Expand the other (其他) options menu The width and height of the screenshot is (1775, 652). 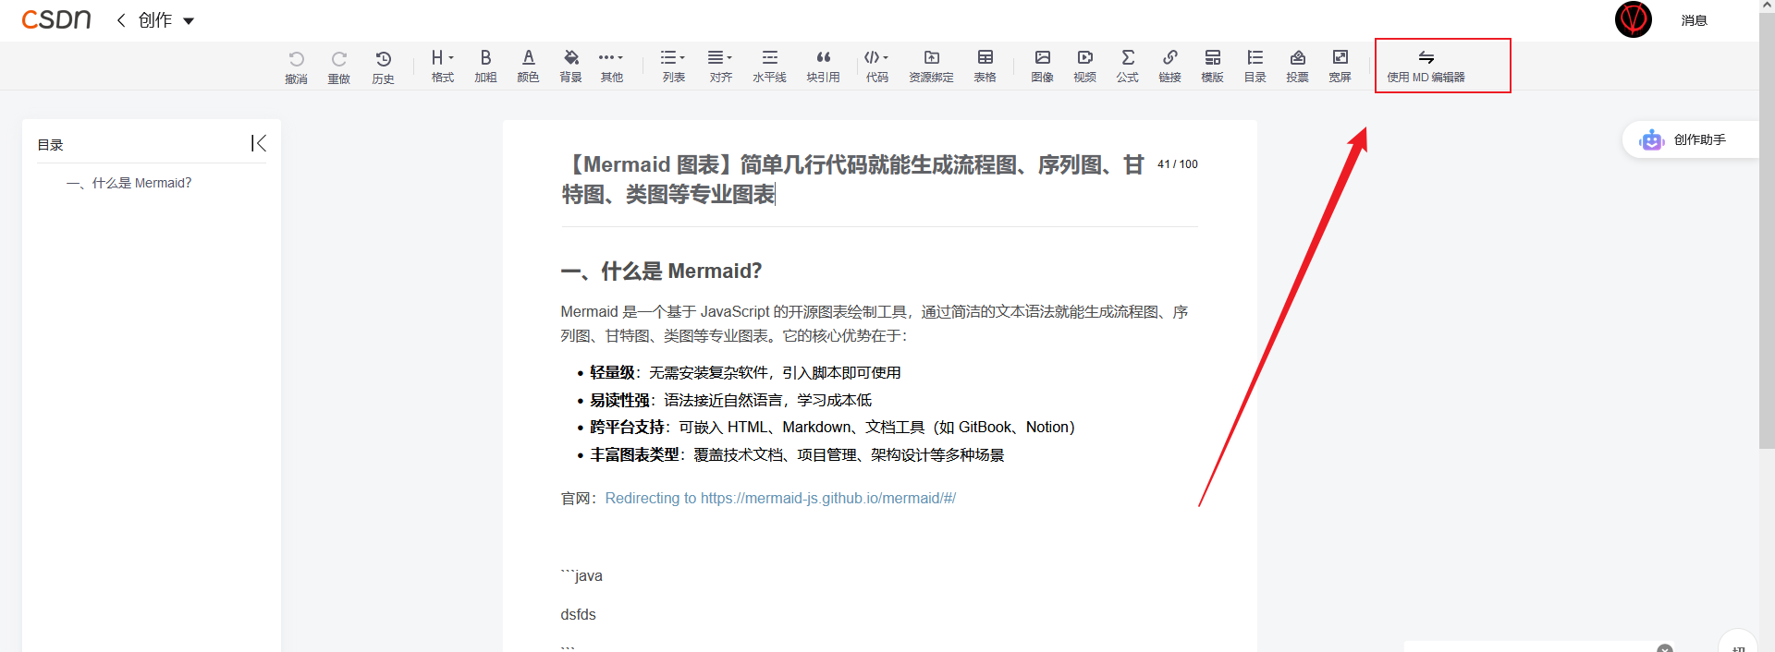click(x=611, y=66)
